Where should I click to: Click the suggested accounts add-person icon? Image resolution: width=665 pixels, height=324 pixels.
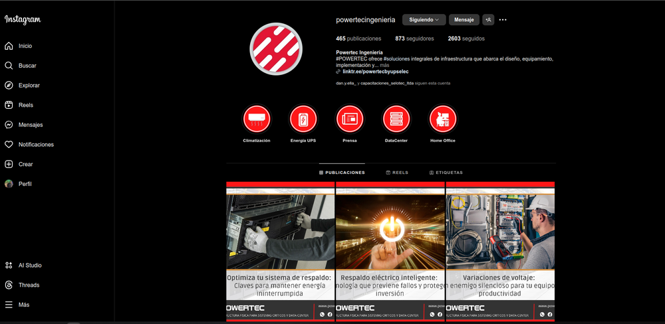[x=488, y=19]
